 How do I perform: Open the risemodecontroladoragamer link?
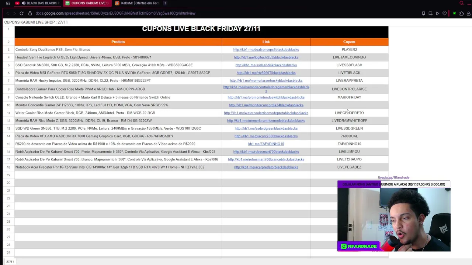266,89
